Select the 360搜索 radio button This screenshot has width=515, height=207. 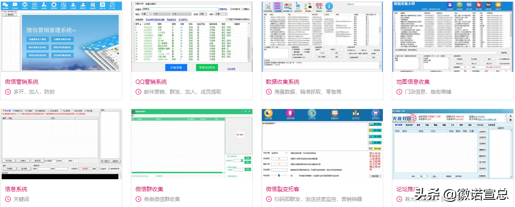click(x=303, y=52)
